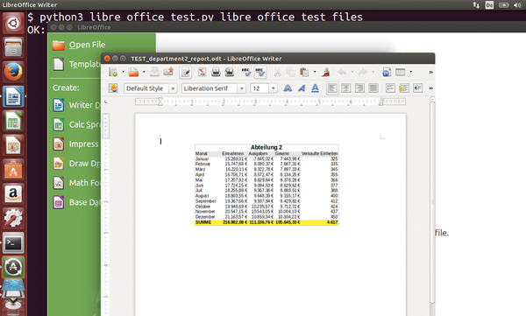Open Print Preview from toolbar
The height and width of the screenshot is (316, 526).
230,72
